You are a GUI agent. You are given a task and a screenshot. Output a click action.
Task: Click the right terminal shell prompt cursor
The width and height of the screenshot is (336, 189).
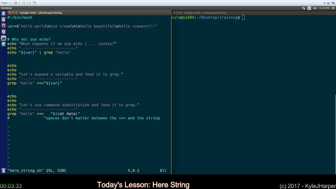[243, 17]
